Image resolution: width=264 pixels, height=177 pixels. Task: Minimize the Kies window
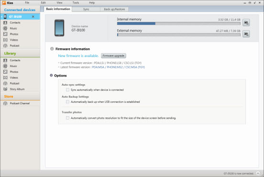245,3
